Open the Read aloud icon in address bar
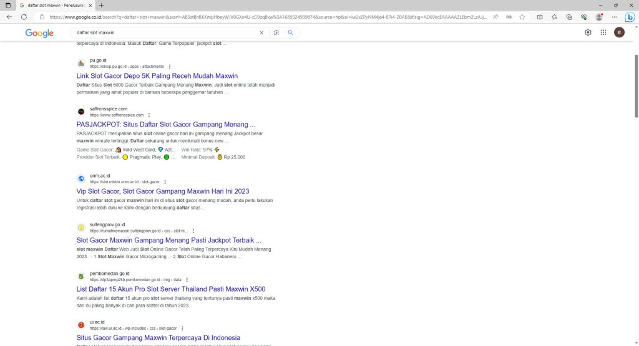The width and height of the screenshot is (639, 346). coord(495,17)
